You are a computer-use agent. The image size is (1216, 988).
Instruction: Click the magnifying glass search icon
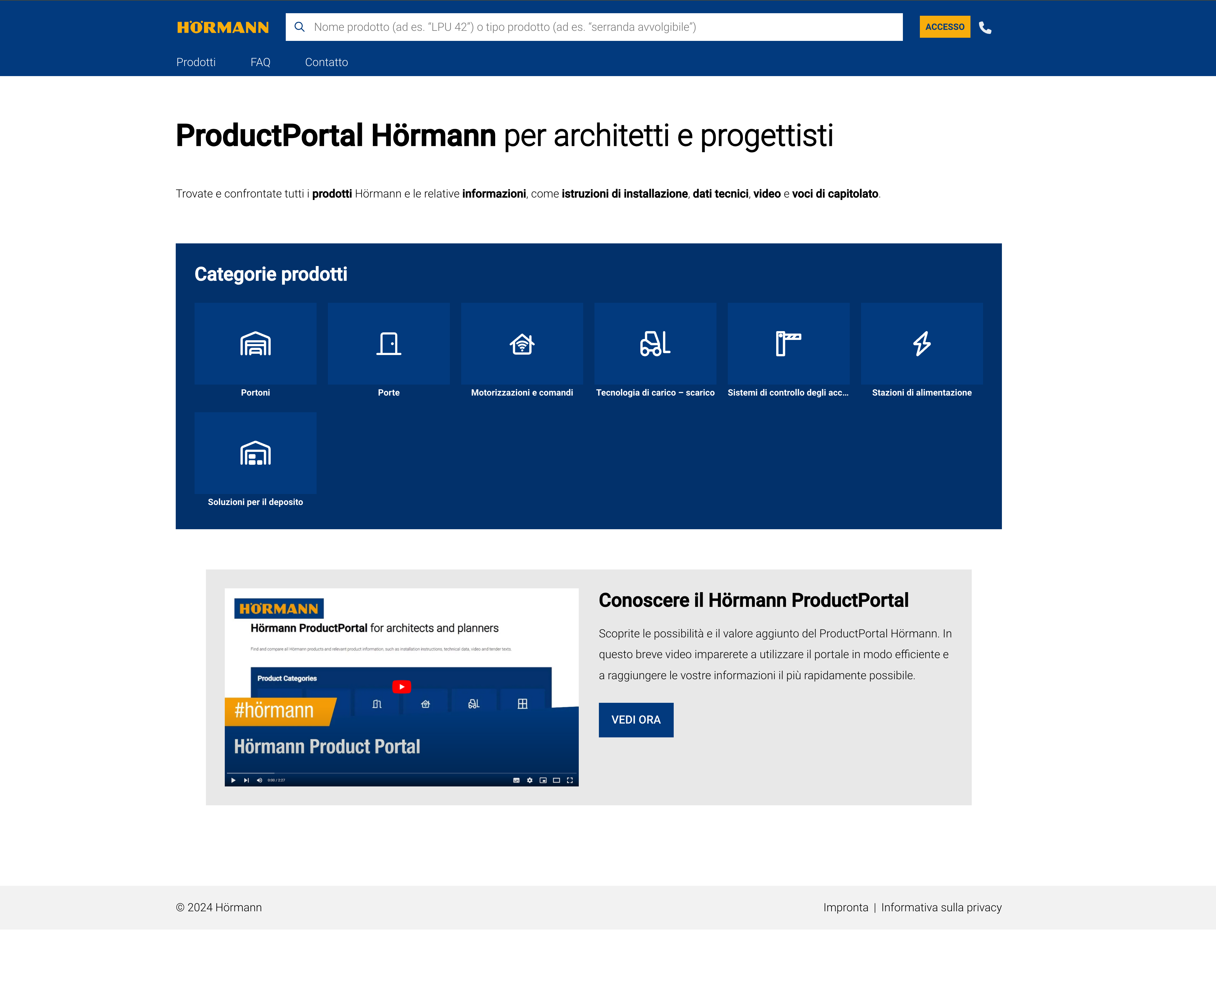[299, 27]
